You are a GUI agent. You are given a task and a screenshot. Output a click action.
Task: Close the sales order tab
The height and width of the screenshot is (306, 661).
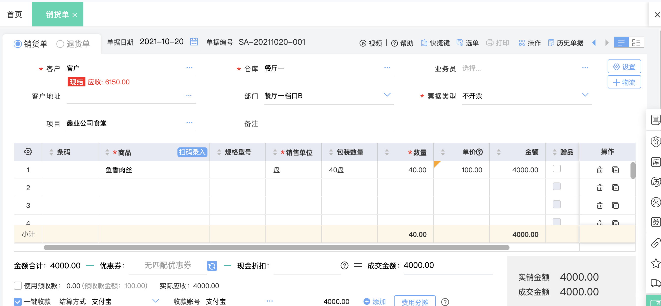[x=75, y=15]
